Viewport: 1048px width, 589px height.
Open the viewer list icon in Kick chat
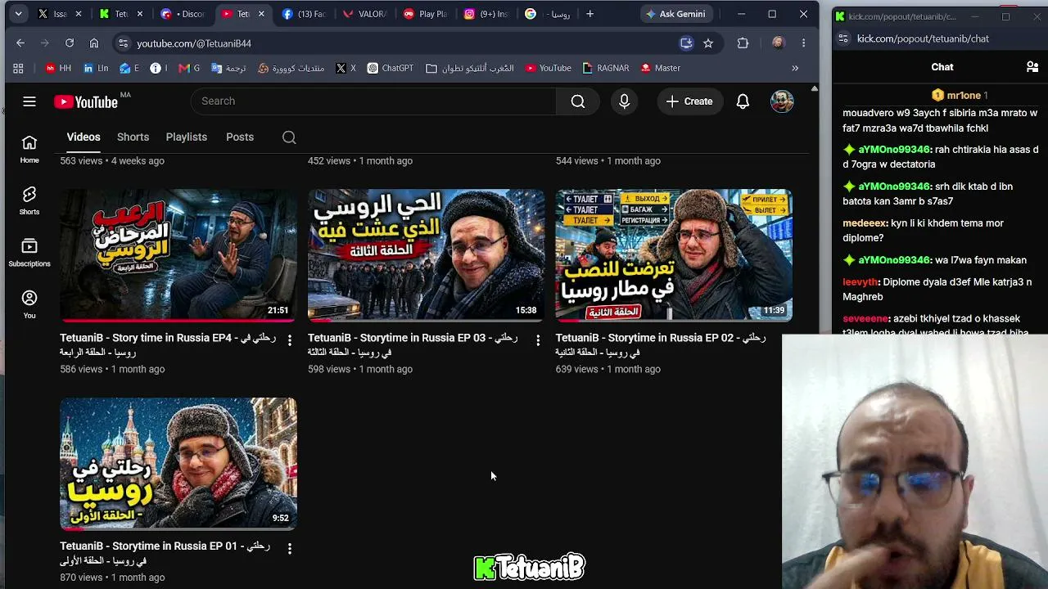click(1032, 67)
